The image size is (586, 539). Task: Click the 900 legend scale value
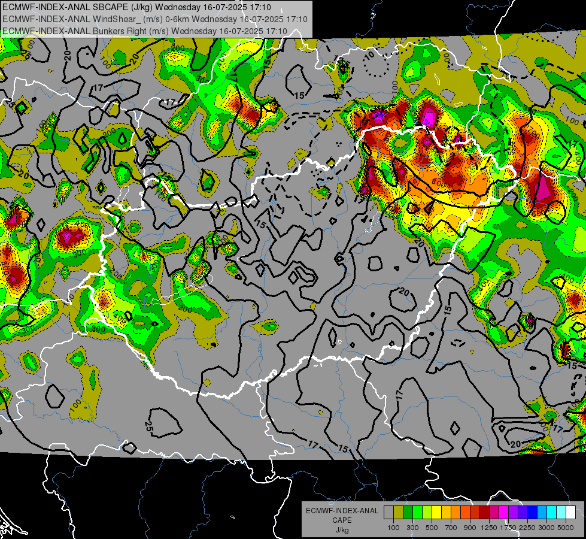(470, 528)
